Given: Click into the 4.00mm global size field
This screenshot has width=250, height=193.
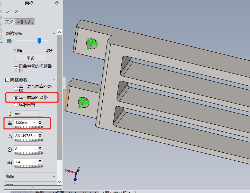Looking at the screenshot, I should (23, 123).
